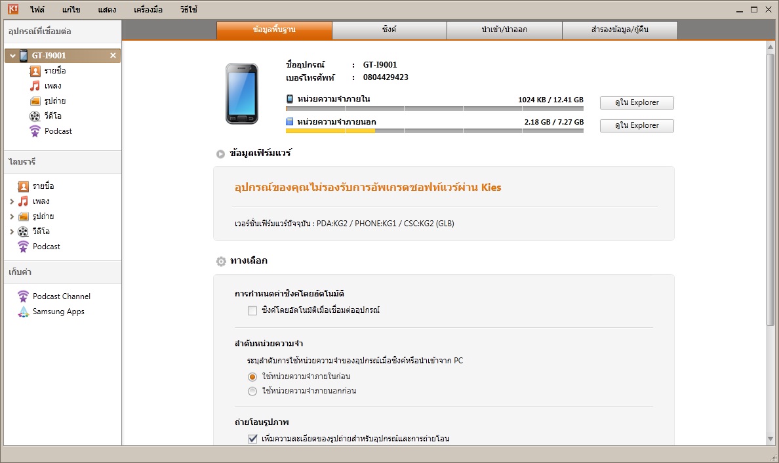
Task: Open the แสดง menu
Action: pos(107,9)
